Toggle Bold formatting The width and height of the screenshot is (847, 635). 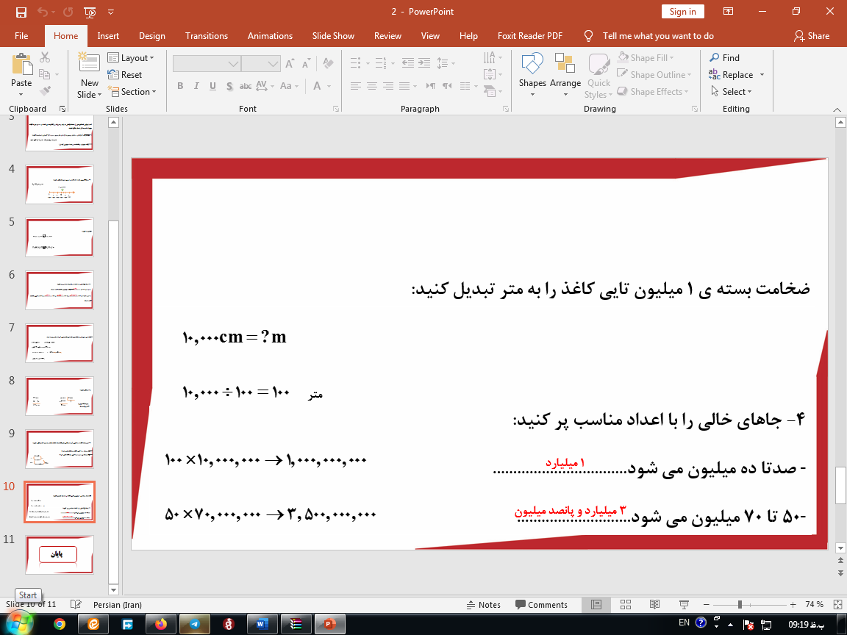click(x=180, y=86)
